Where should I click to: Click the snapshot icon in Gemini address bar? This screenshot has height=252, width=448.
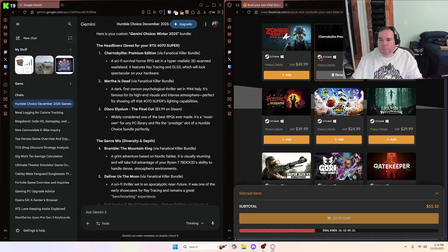coord(149,12)
